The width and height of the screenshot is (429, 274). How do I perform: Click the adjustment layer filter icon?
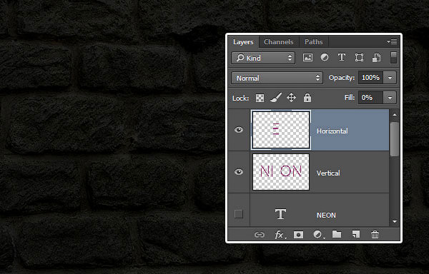point(325,57)
